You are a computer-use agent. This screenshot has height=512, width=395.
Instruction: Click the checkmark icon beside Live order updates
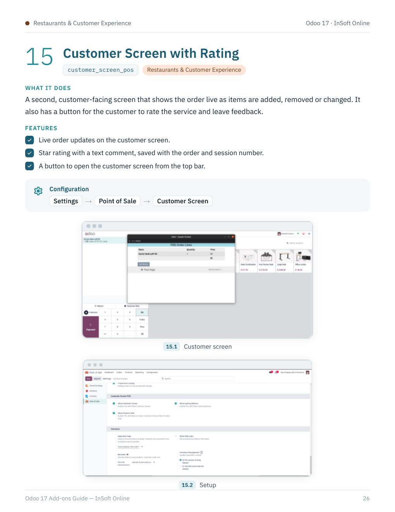click(29, 140)
